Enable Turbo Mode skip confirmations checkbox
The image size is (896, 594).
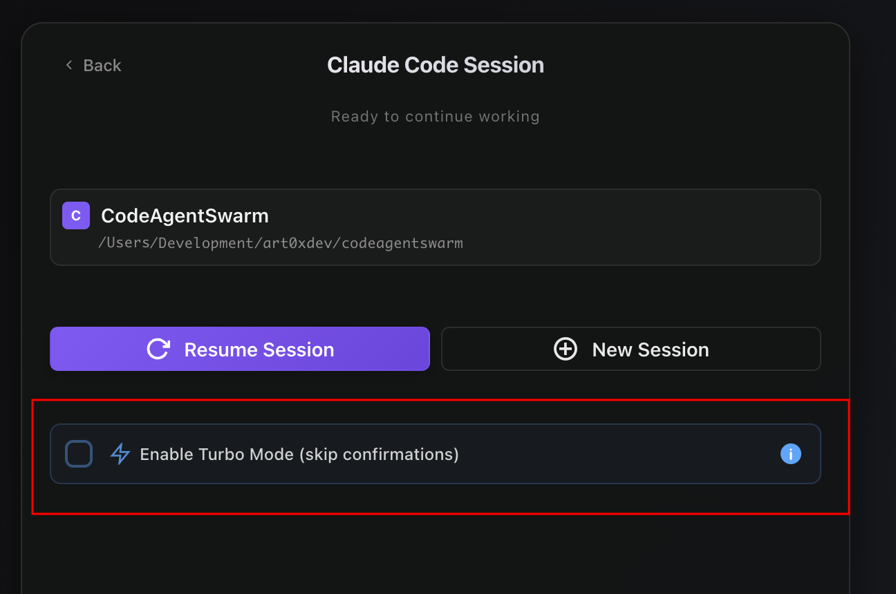78,454
